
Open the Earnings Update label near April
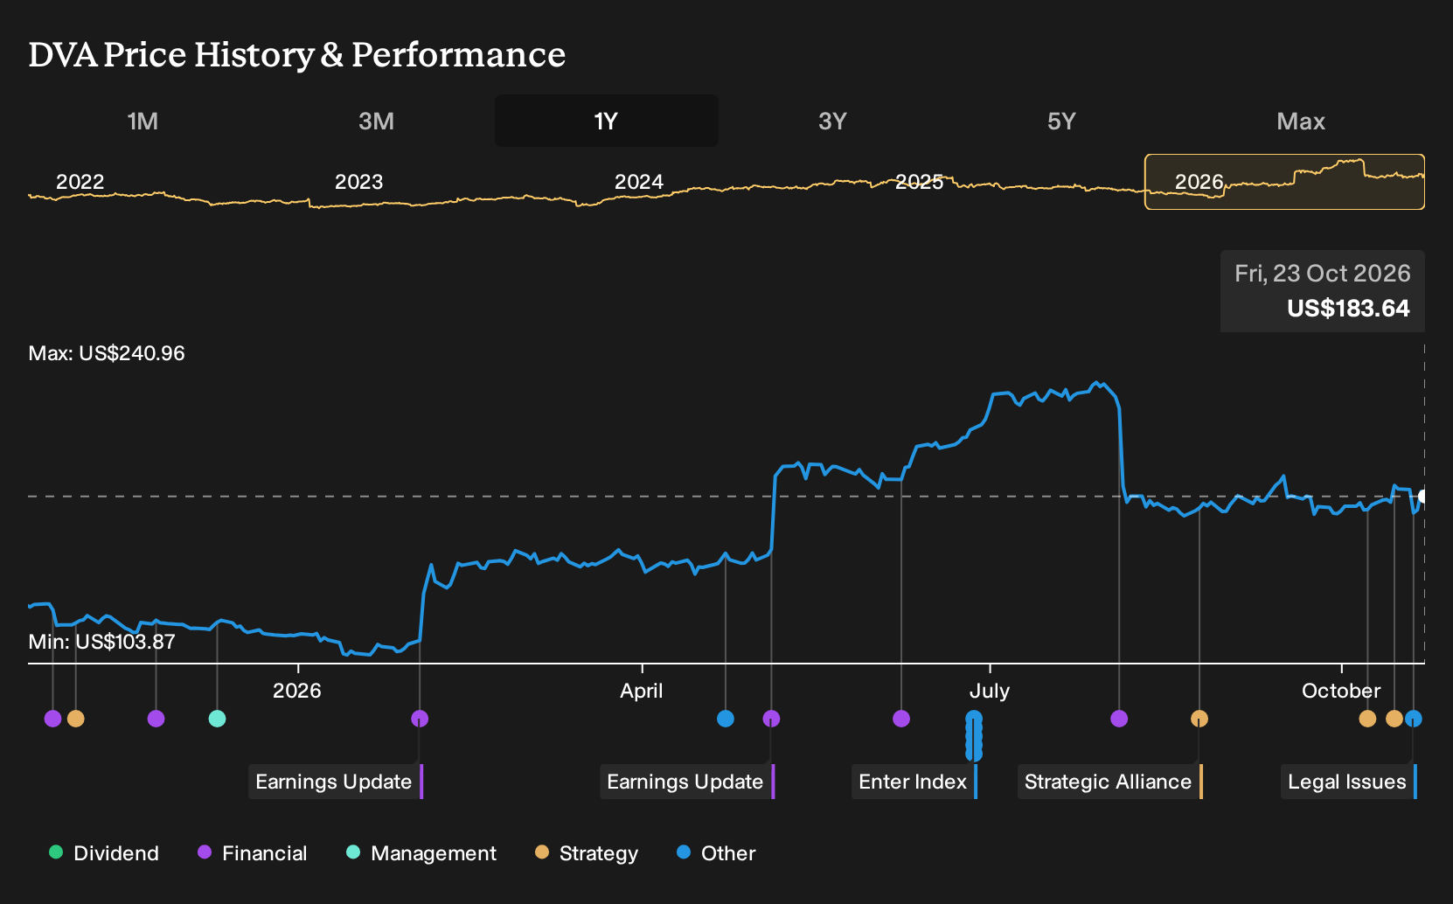click(x=687, y=782)
